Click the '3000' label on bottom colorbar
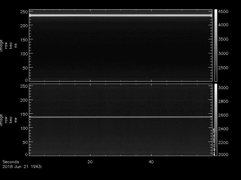This screenshot has height=180, width=241. click(223, 88)
